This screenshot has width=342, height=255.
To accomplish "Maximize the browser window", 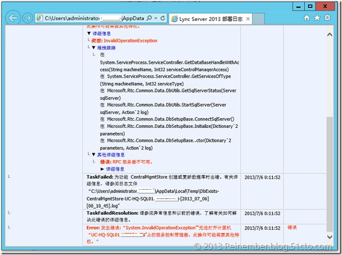I will (310, 6).
